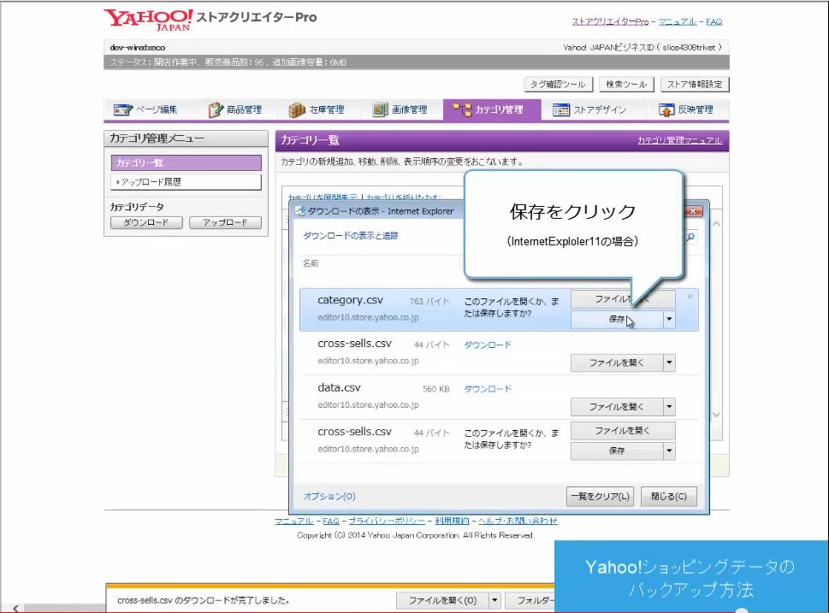Click the ヘルプ・お問い合わせ footer link
829x613 pixels.
(x=518, y=521)
